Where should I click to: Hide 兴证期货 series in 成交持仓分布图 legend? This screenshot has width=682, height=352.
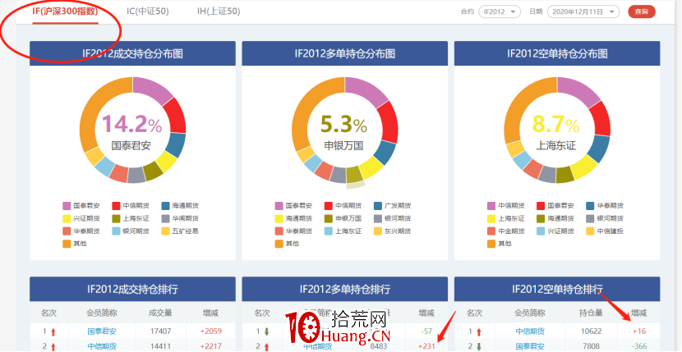click(81, 218)
